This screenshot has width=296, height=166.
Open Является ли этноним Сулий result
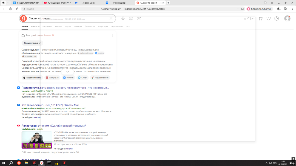[54, 126]
